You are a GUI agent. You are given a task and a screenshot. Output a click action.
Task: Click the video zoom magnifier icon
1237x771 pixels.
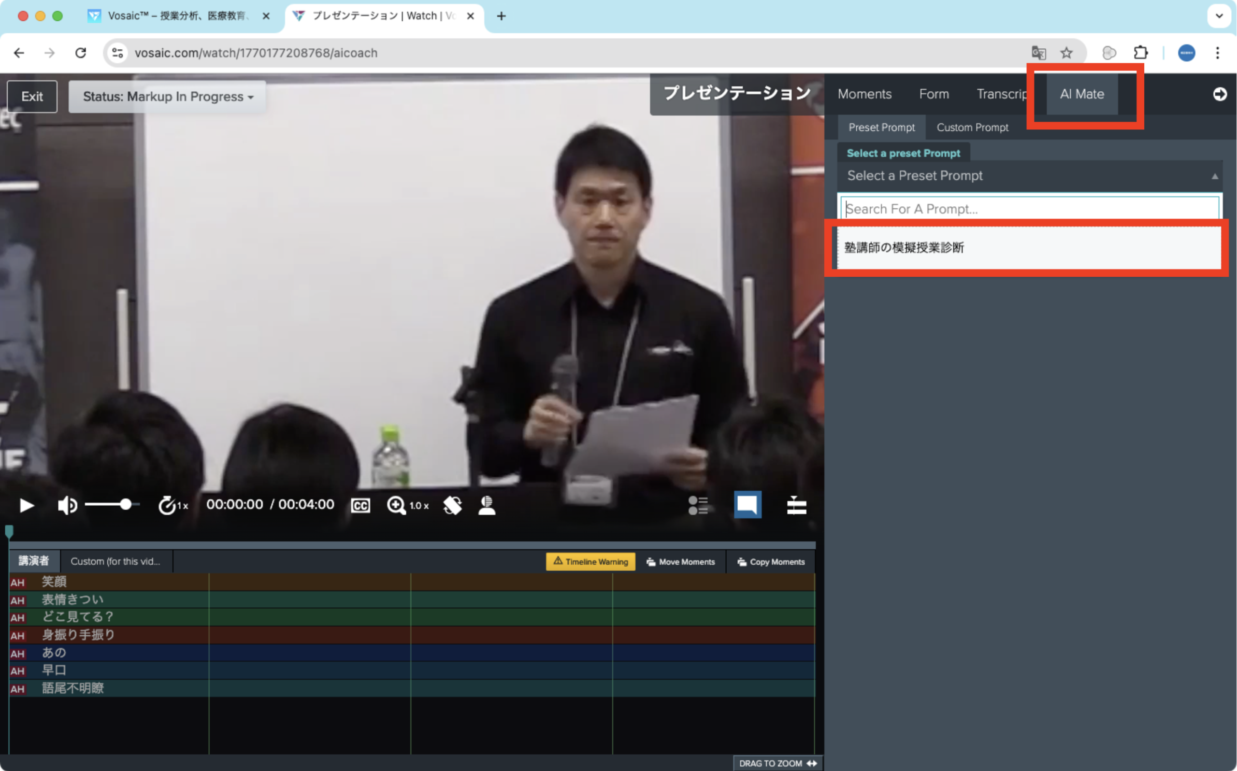point(396,505)
